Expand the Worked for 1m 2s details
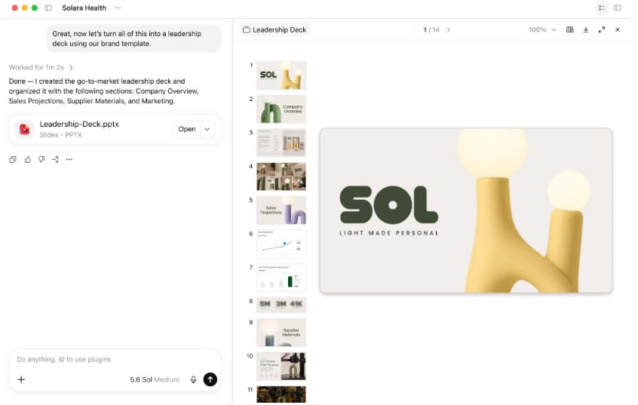This screenshot has width=638, height=405. click(x=41, y=68)
